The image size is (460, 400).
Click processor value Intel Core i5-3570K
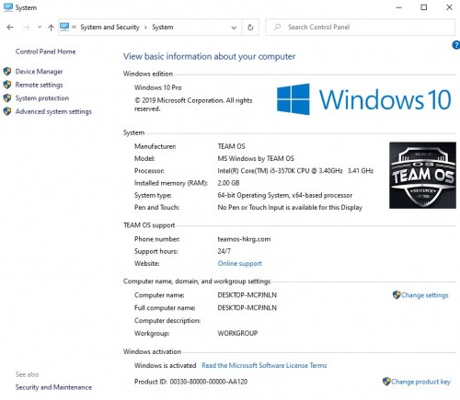point(295,171)
